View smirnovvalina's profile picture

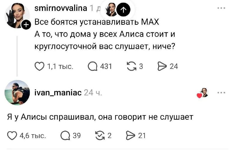tap(16, 15)
